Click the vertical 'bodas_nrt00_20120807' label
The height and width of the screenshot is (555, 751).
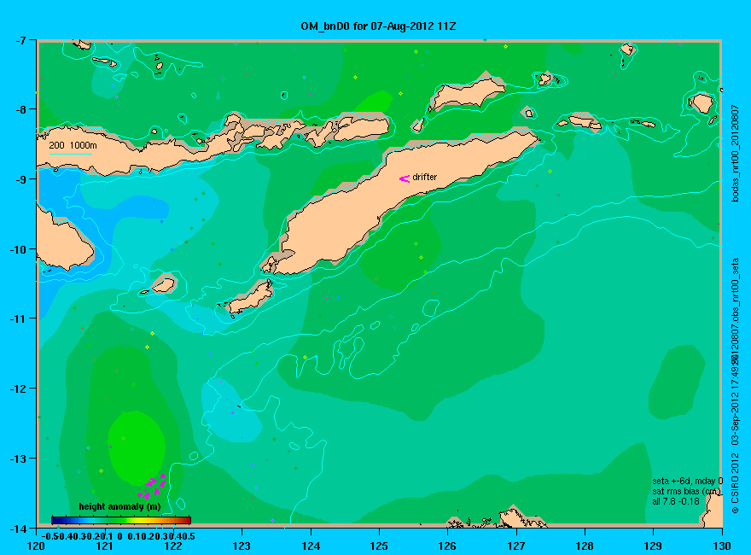(736, 154)
